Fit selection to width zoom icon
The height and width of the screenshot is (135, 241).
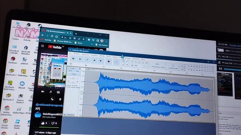pos(139,62)
